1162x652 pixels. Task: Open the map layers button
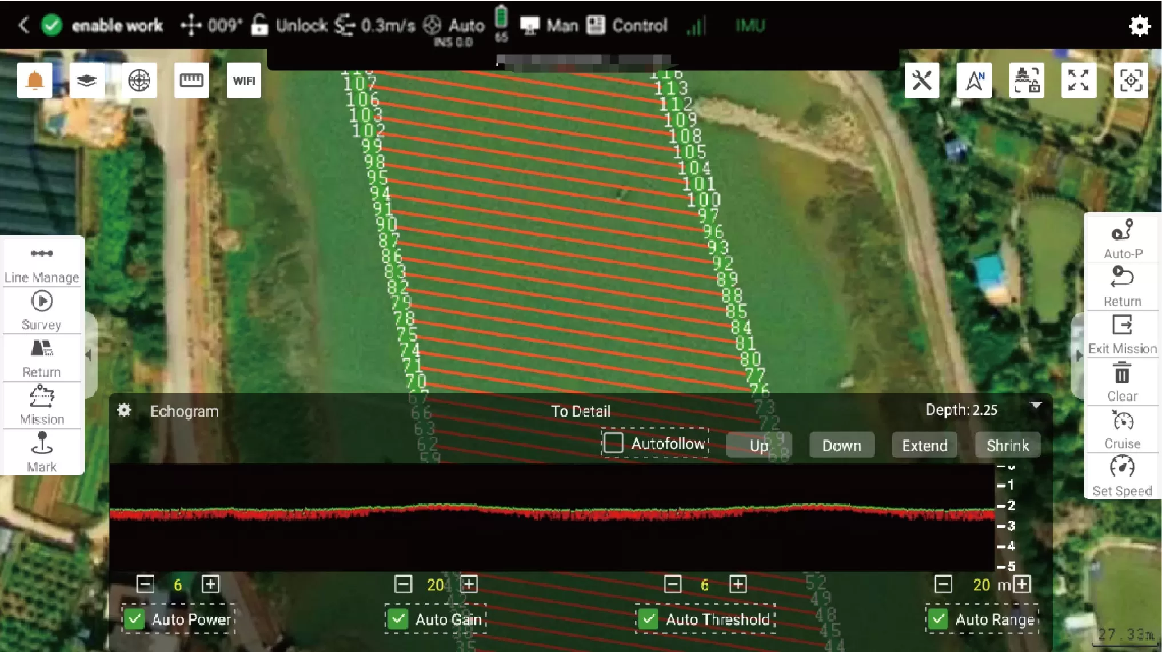tap(87, 81)
